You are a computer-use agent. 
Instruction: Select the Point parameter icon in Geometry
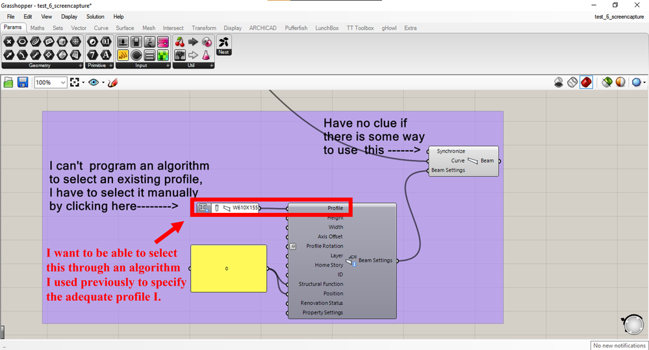9,42
